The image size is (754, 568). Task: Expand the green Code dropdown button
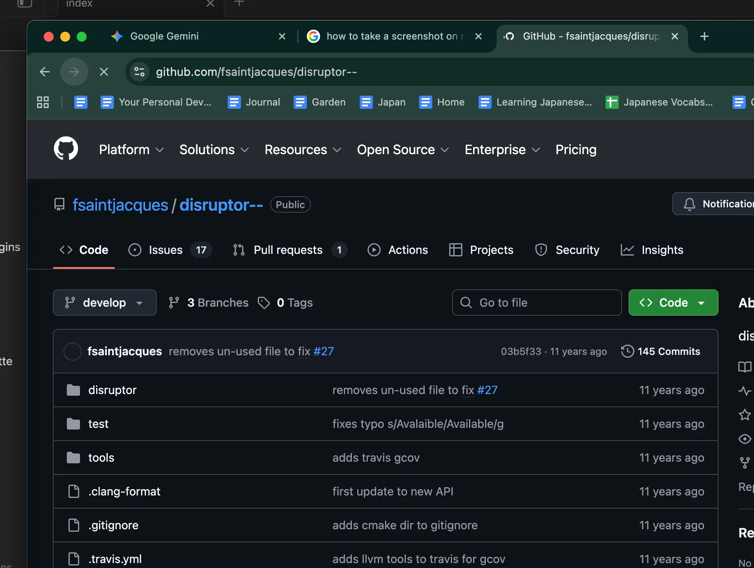[673, 303]
